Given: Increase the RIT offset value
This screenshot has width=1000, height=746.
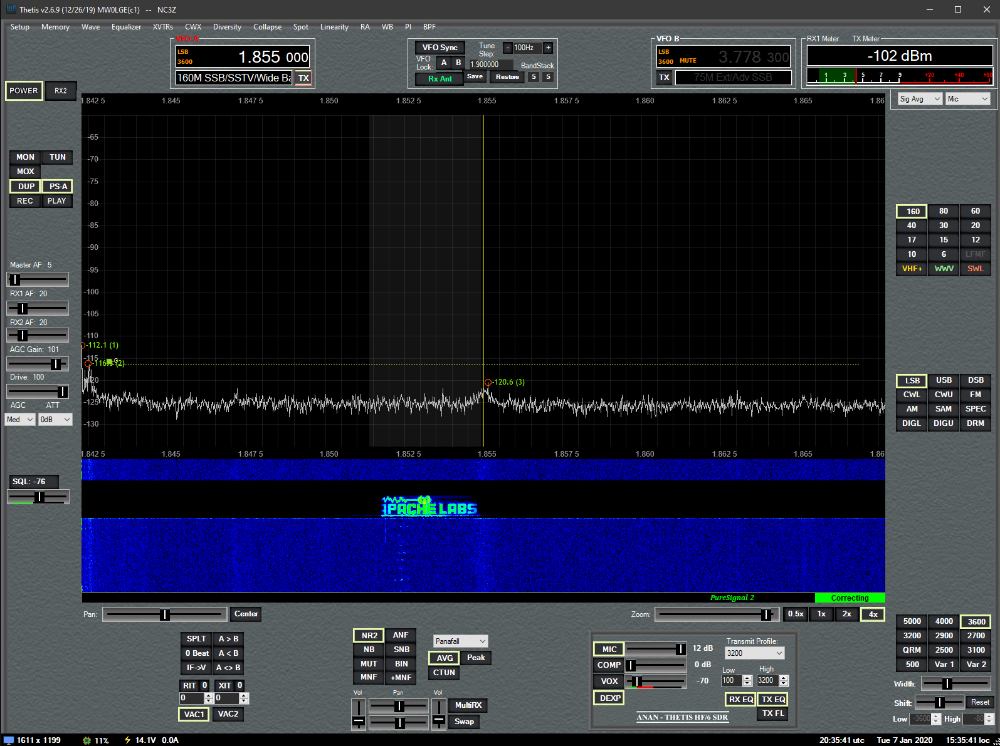Looking at the screenshot, I should (209, 695).
